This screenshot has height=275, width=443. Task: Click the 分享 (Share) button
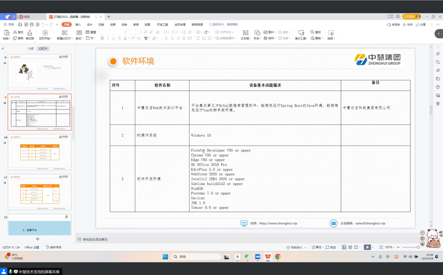point(421,25)
